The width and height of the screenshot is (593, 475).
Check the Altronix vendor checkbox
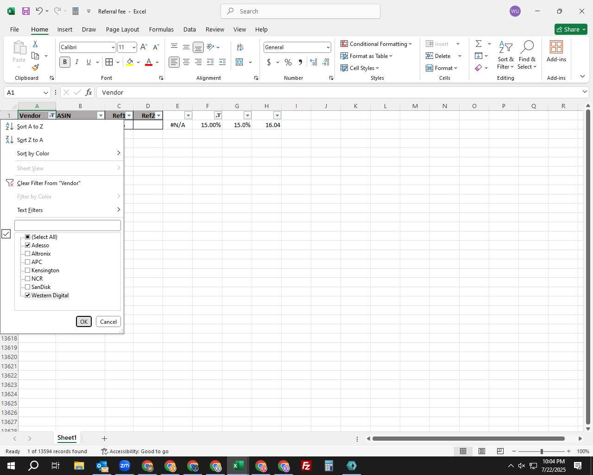point(27,253)
